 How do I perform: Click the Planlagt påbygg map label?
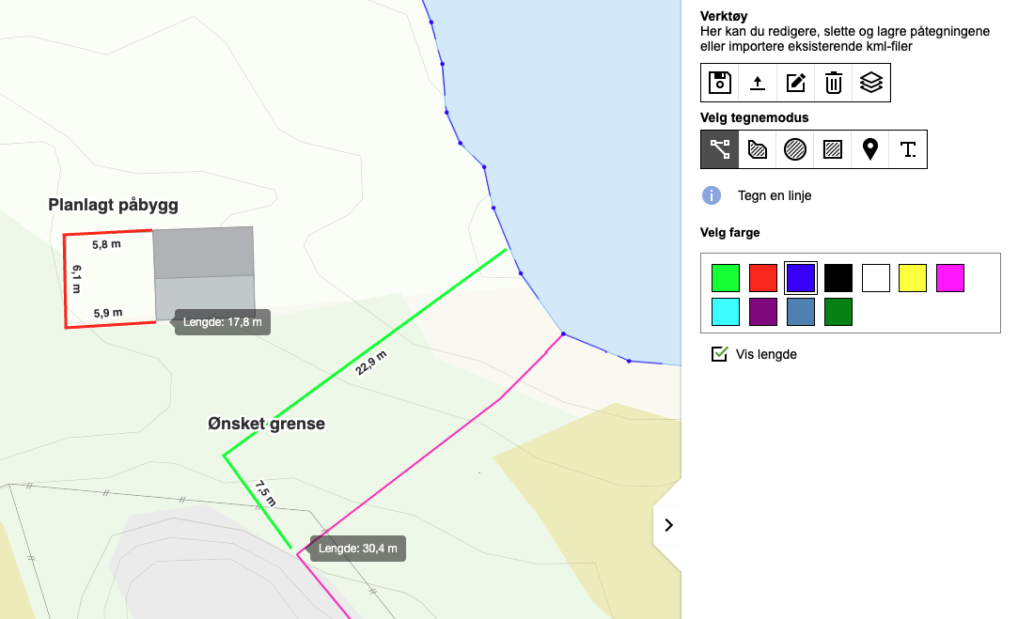point(113,205)
